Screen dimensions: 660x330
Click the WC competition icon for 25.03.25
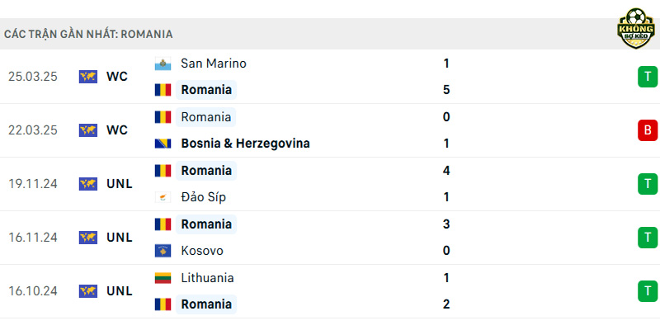click(88, 77)
